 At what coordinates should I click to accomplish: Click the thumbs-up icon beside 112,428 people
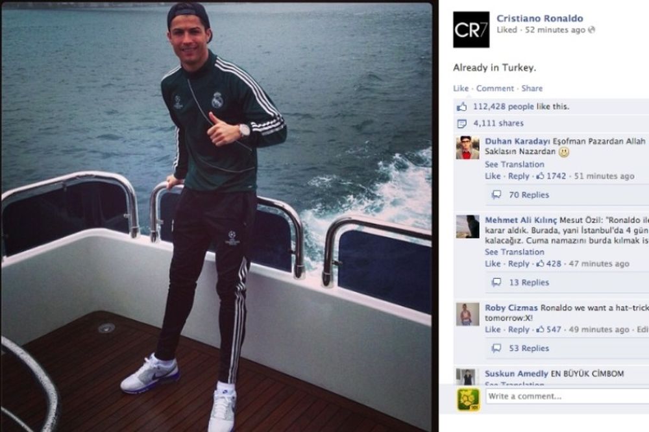pos(461,107)
